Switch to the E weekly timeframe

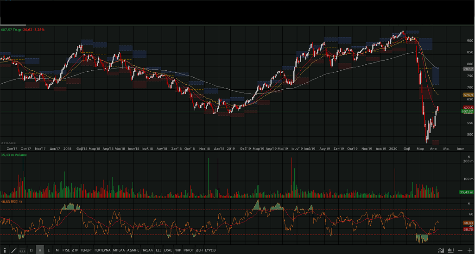pos(49,250)
